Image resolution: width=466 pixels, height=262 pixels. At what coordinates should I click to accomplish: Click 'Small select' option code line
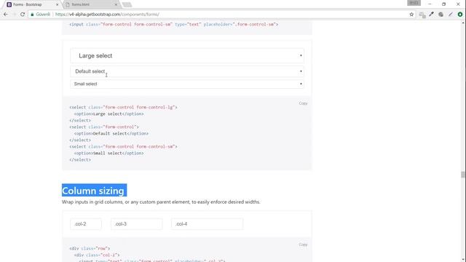tap(108, 153)
